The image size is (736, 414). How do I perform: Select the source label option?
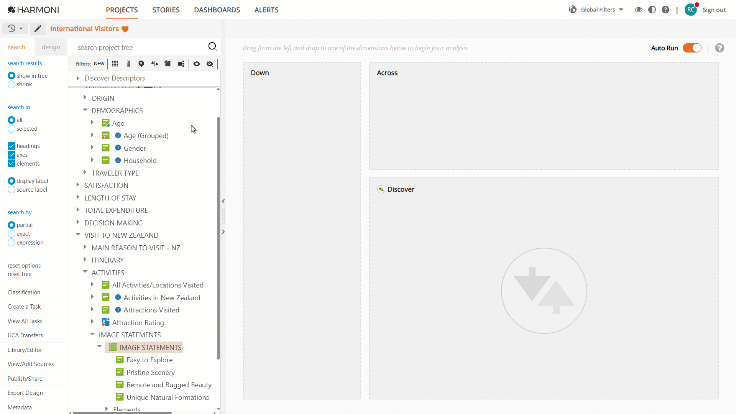click(x=11, y=190)
